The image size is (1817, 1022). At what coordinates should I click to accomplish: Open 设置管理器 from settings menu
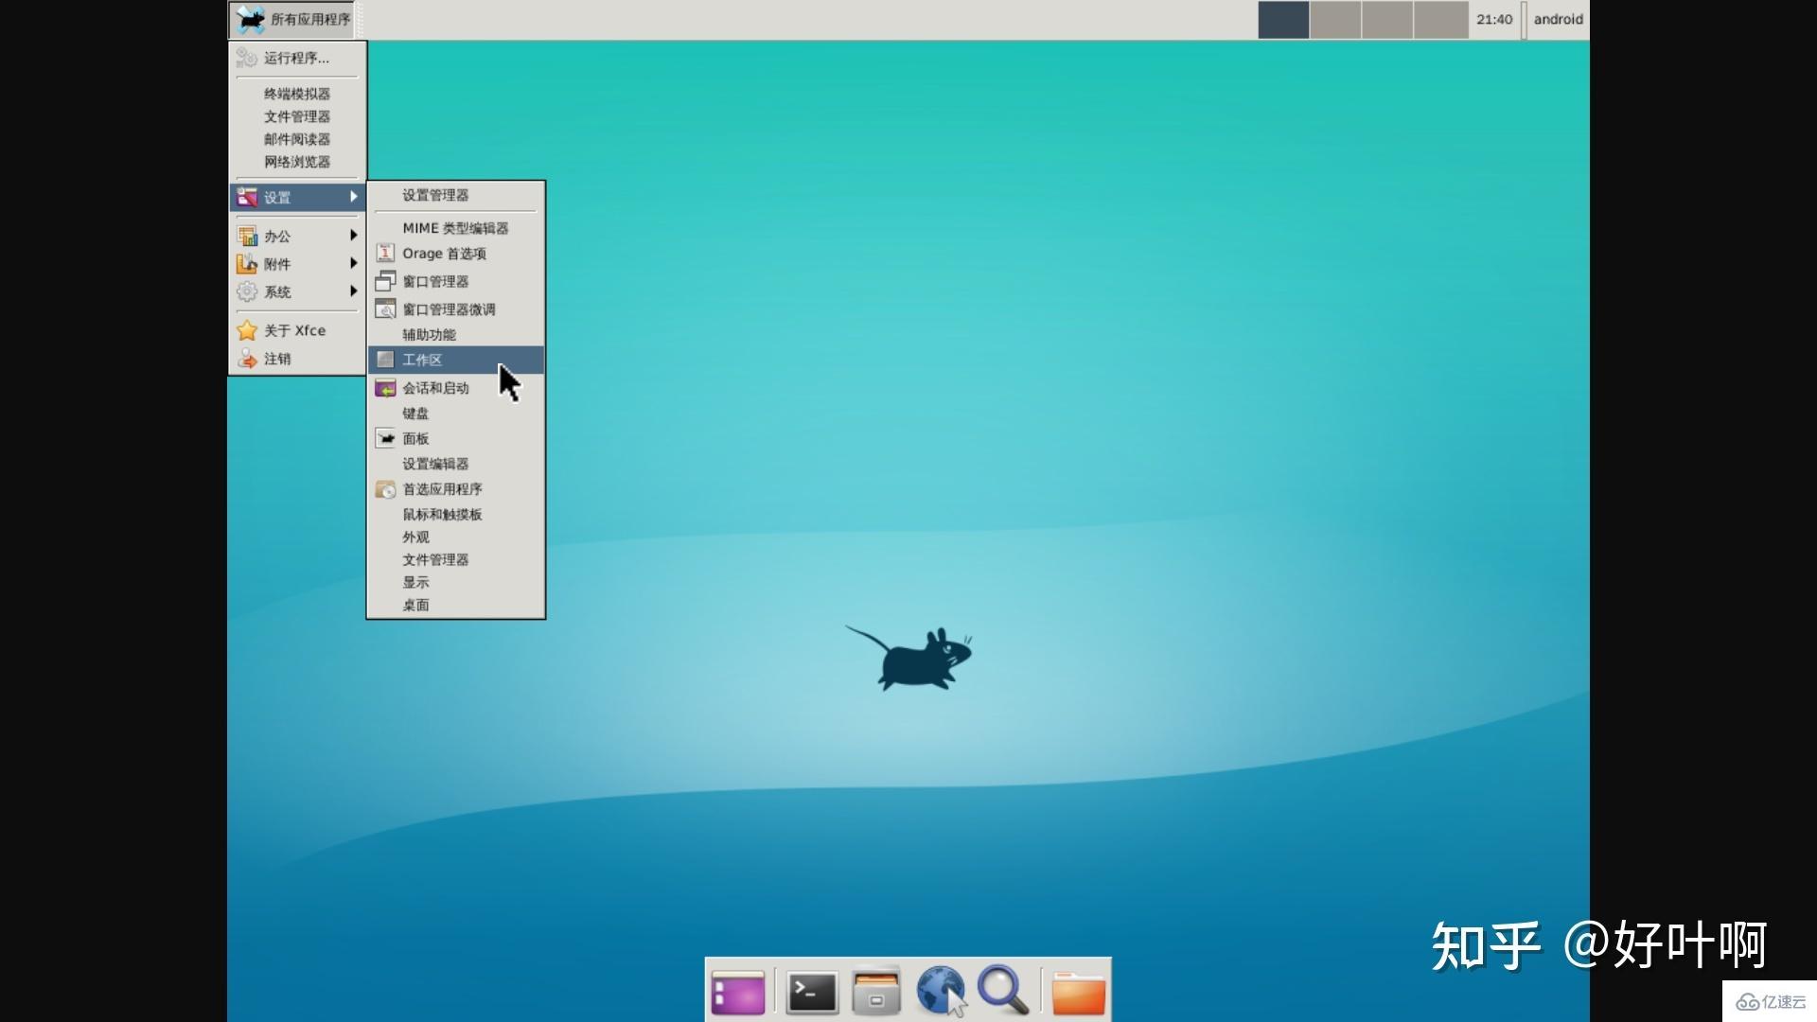point(434,195)
